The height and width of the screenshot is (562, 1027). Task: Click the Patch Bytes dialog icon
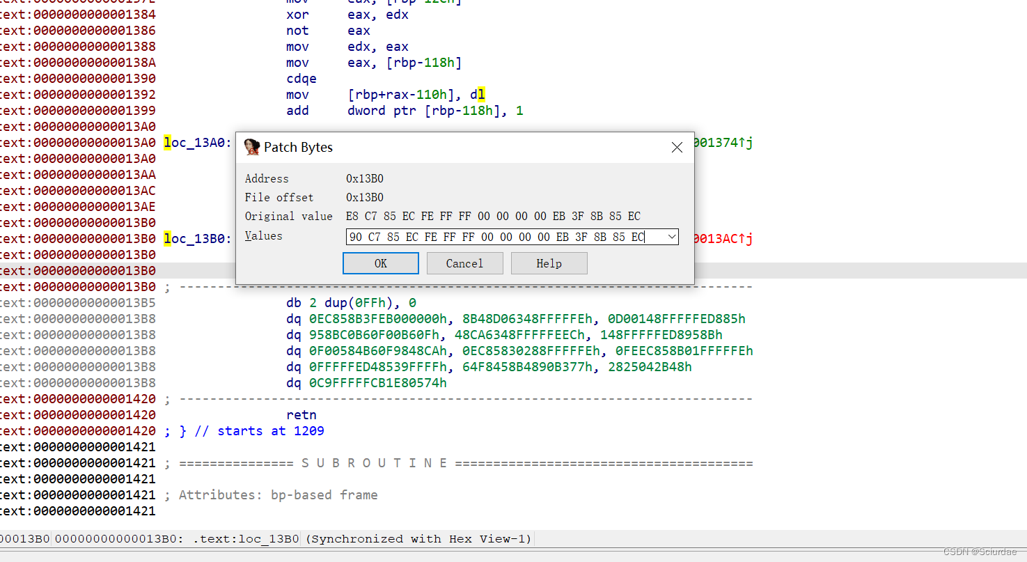[252, 147]
